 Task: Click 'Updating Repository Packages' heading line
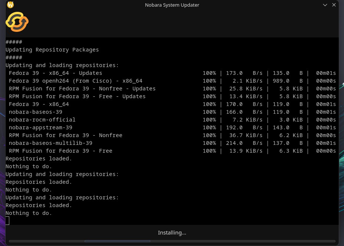[52, 50]
